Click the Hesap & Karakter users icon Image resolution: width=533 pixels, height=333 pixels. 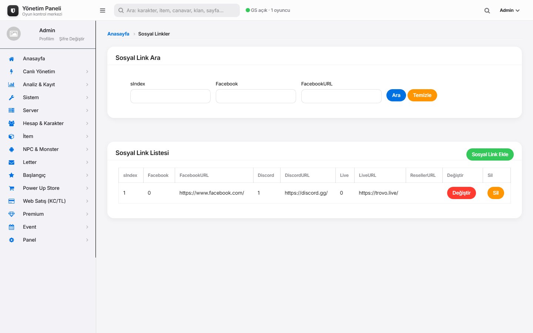pos(11,124)
